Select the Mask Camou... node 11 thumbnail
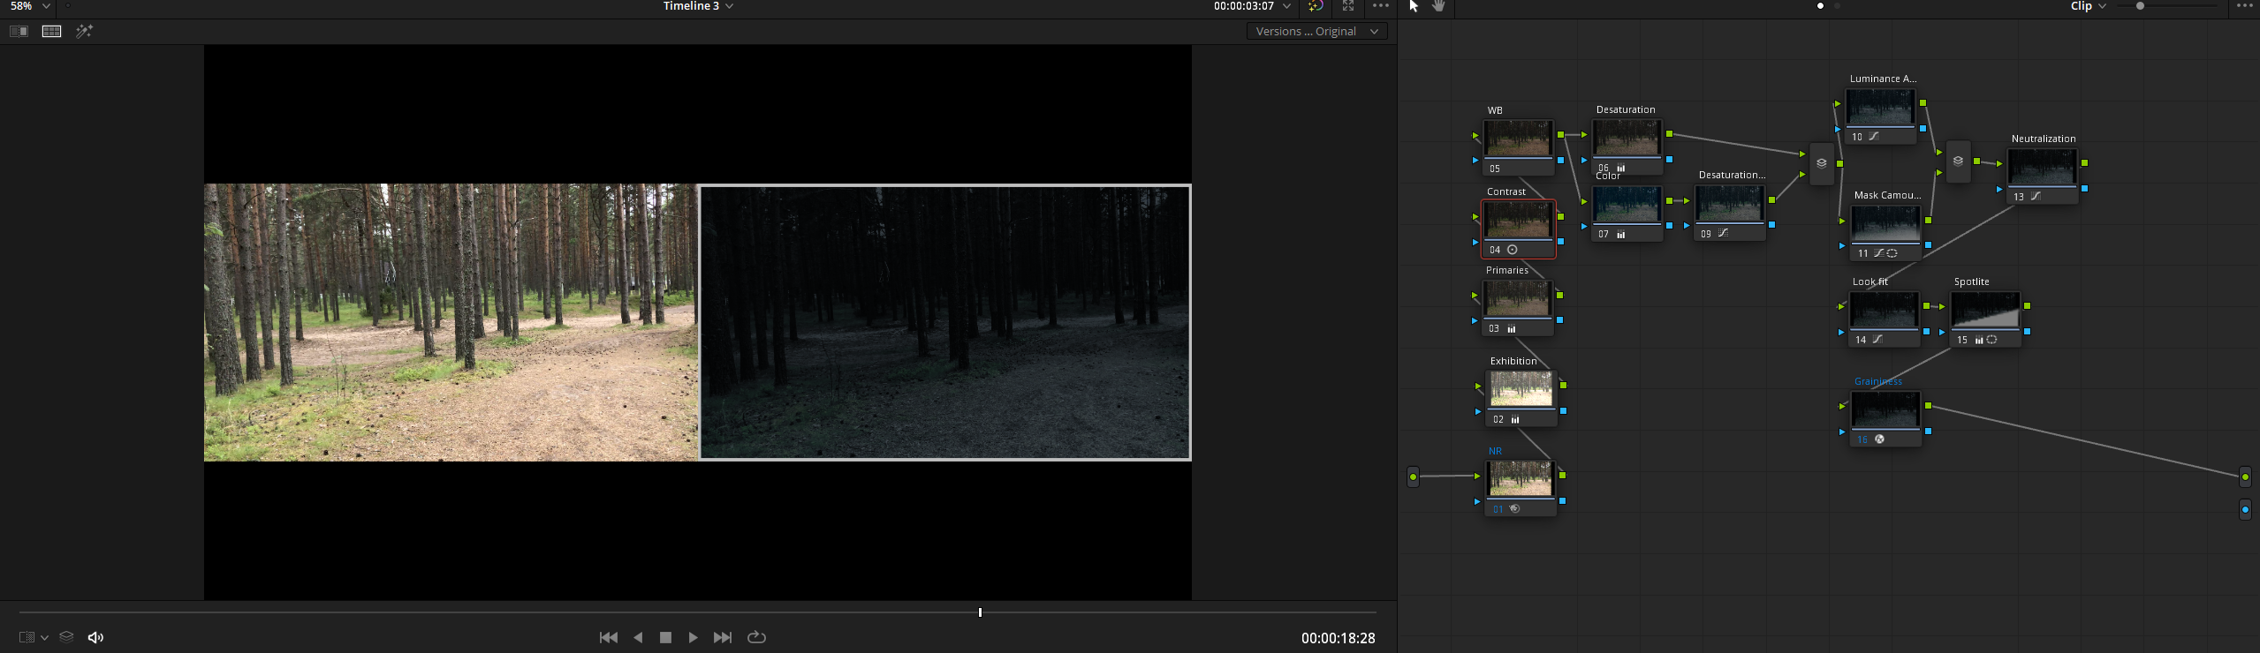 (1885, 223)
